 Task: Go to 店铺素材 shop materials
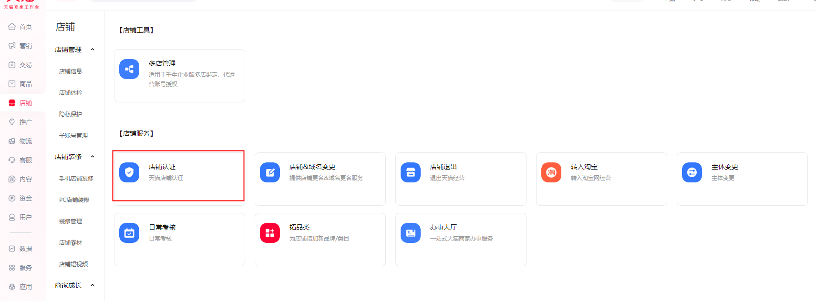[71, 243]
